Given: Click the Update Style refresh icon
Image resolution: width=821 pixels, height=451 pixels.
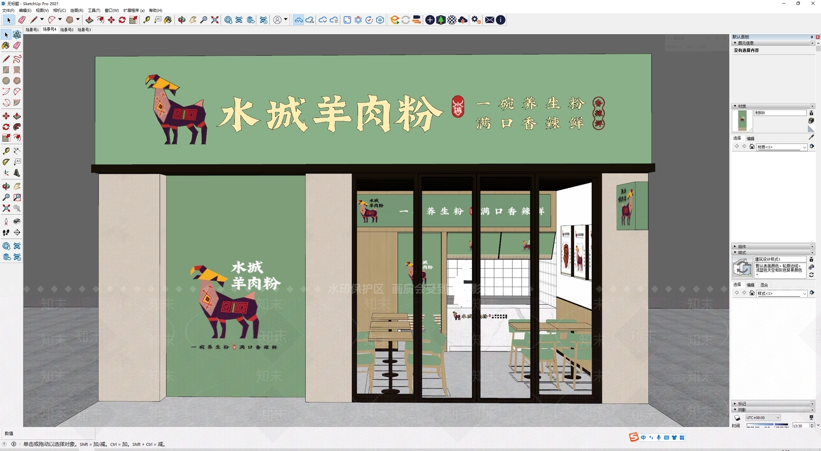Looking at the screenshot, I should 811,275.
